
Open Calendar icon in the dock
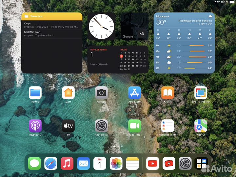[100, 164]
